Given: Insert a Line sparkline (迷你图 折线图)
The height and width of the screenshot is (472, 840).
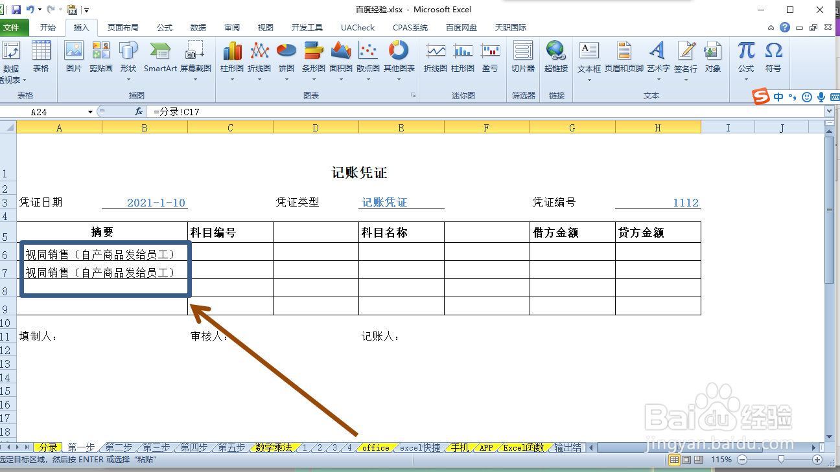Looking at the screenshot, I should [436, 57].
